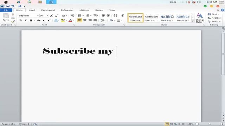The height and width of the screenshot is (126, 225).
Task: Open the File tab
Action: tap(6, 10)
